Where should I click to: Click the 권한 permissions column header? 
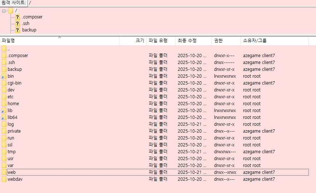click(x=218, y=41)
